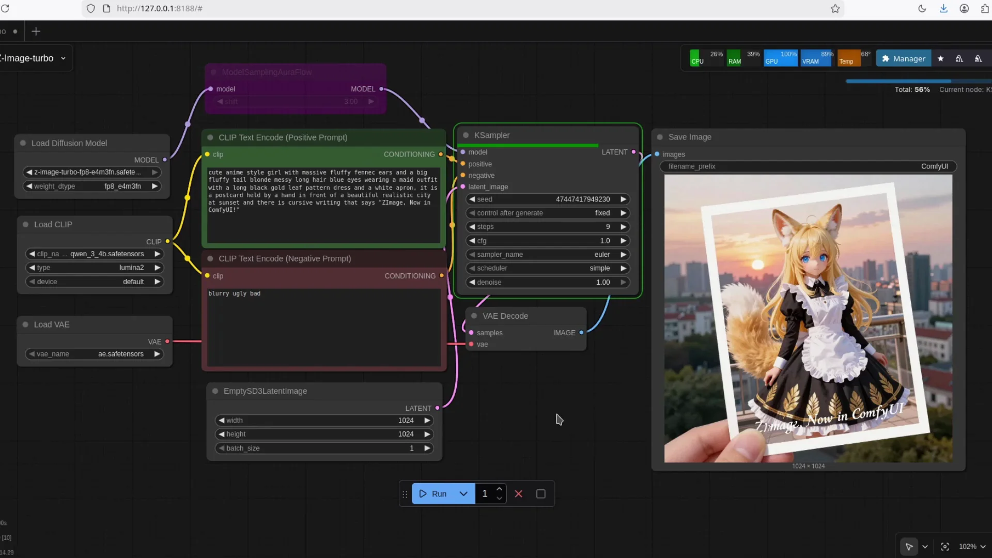Open the ComfyUI Manager
This screenshot has width=992, height=558.
point(904,58)
